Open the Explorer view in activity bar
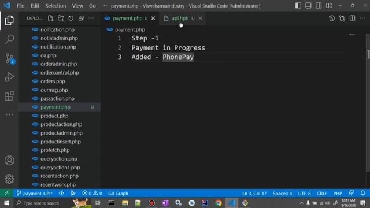This screenshot has width=370, height=208. pos(9,21)
